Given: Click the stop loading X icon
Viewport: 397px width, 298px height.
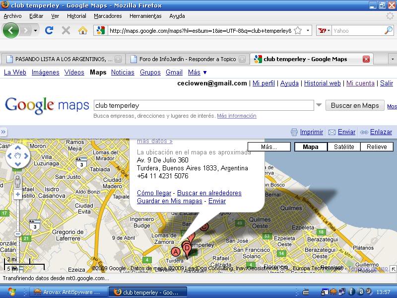Looking at the screenshot, I should (66, 31).
